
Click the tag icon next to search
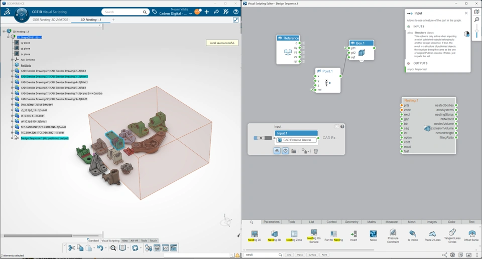(x=155, y=12)
